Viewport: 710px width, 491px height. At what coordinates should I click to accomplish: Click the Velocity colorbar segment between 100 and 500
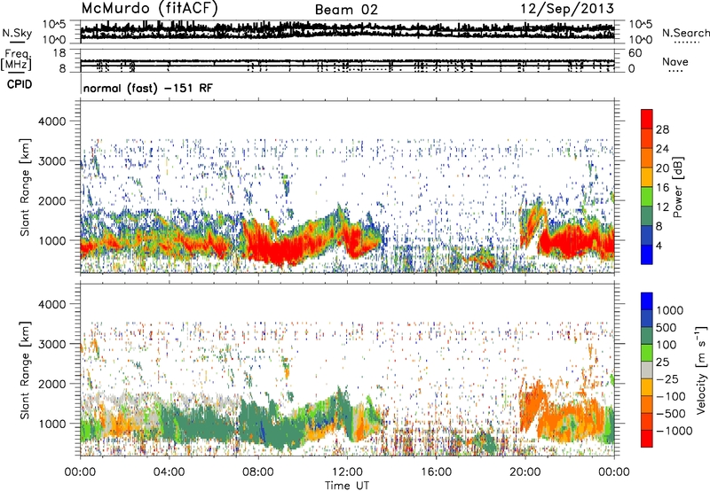point(647,336)
